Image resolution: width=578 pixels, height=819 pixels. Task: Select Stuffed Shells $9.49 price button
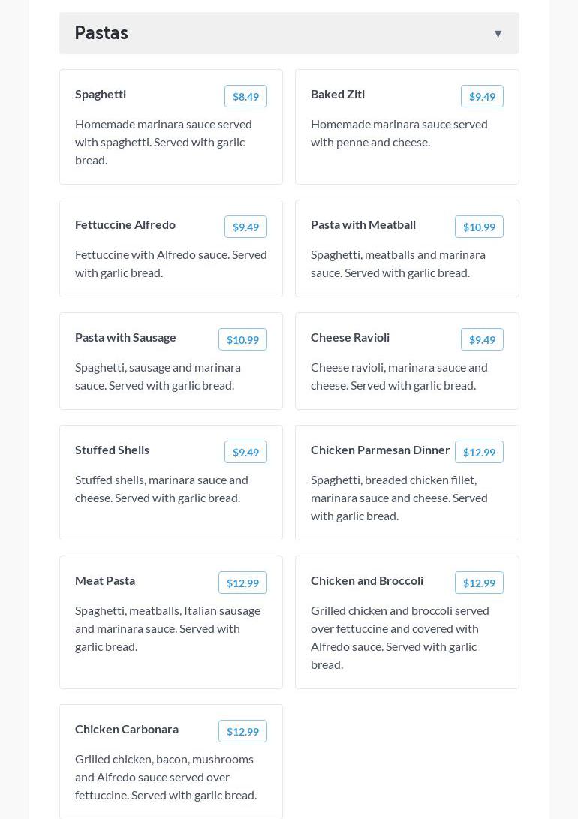(245, 452)
